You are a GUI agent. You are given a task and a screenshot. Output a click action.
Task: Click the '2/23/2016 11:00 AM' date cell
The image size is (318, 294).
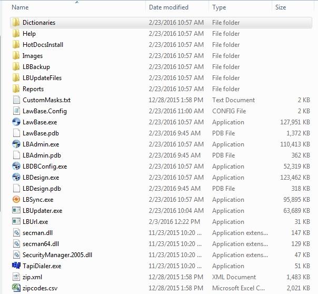(x=176, y=111)
